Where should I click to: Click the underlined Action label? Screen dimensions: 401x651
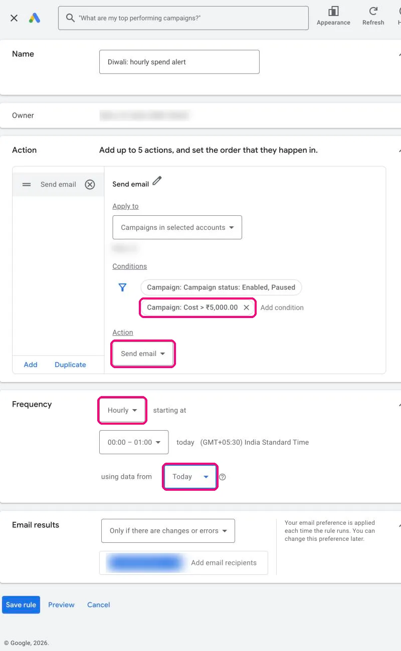click(x=123, y=333)
